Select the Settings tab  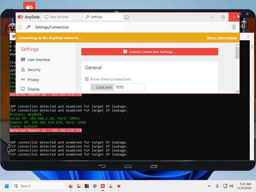pyautogui.click(x=103, y=17)
